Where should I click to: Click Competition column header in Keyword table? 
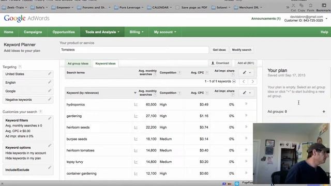(168, 93)
